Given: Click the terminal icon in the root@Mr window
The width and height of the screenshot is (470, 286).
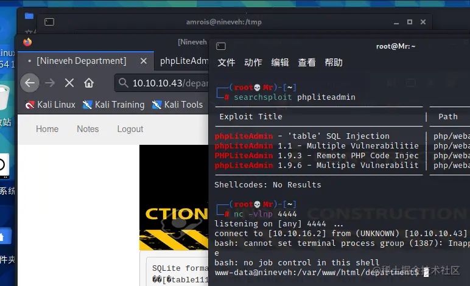Looking at the screenshot, I should point(221,46).
